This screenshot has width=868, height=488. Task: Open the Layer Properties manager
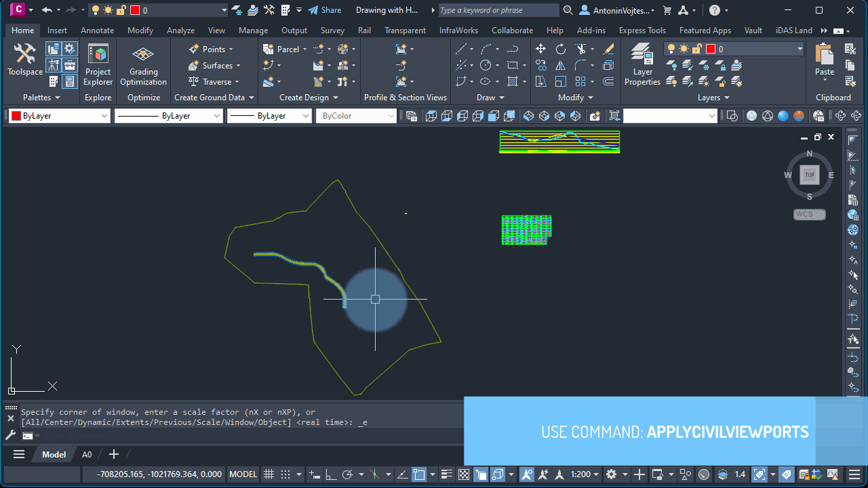point(642,64)
